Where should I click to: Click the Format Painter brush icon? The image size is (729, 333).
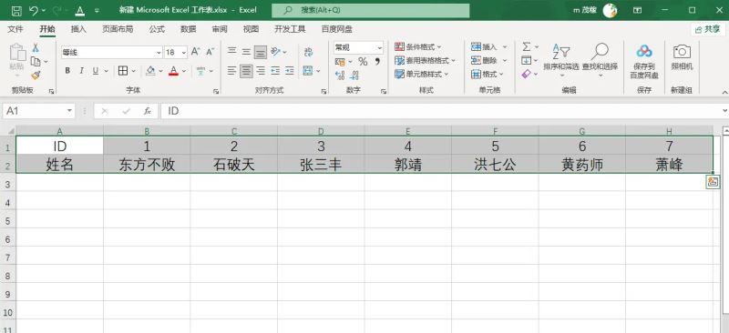pos(36,75)
